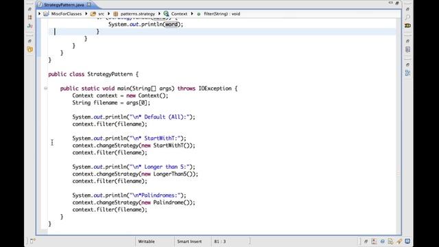Click the StrategyPattern class name in code
The image size is (439, 247).
110,74
